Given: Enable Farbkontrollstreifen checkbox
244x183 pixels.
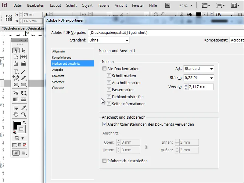Looking at the screenshot, I should pyautogui.click(x=109, y=97).
